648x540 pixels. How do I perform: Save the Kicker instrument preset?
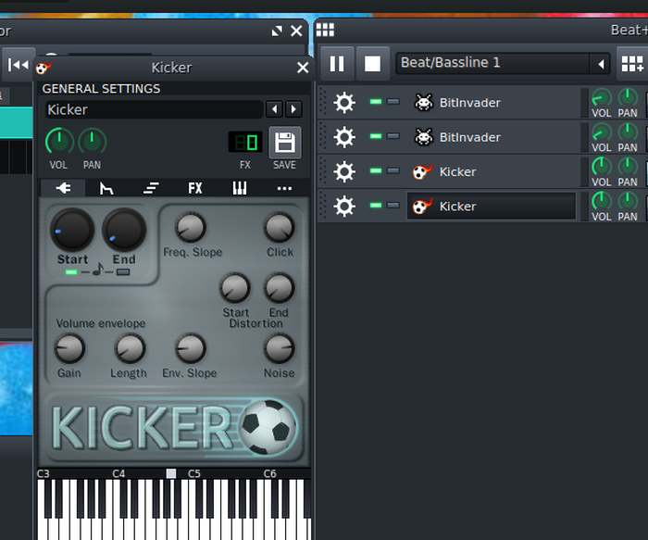point(285,143)
